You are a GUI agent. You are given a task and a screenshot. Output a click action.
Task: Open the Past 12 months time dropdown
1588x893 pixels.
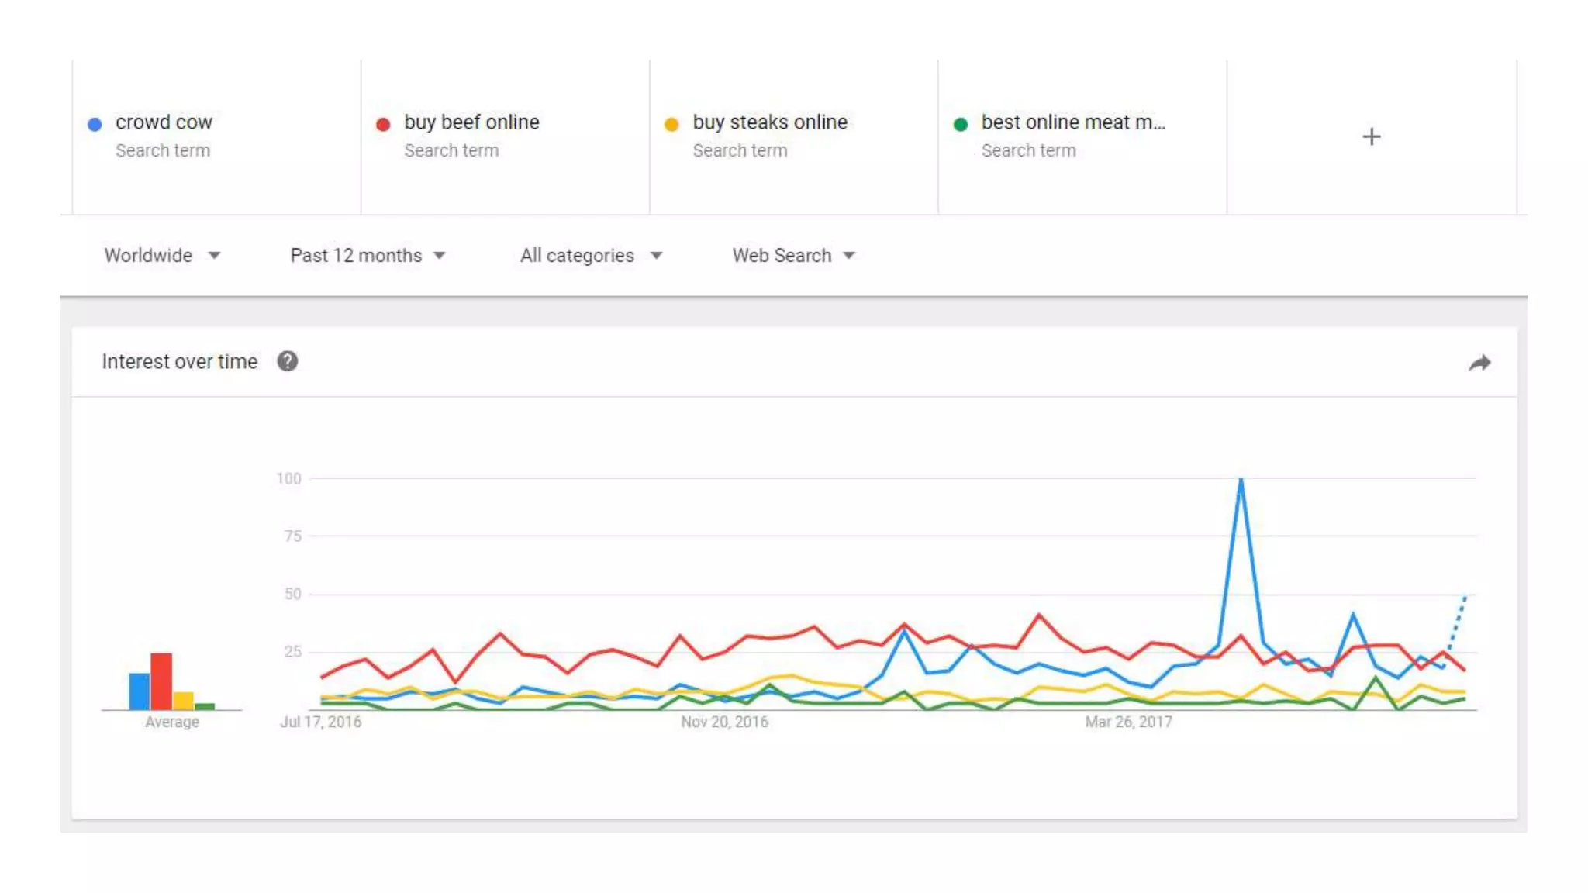point(368,256)
